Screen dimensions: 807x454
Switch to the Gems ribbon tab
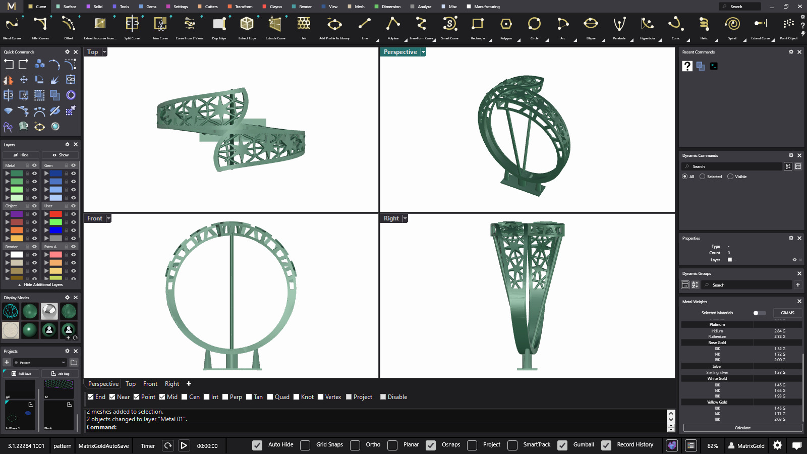[x=148, y=7]
